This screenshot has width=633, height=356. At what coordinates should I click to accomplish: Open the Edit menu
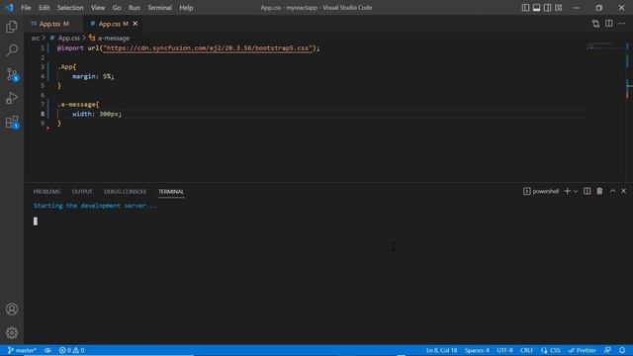44,8
